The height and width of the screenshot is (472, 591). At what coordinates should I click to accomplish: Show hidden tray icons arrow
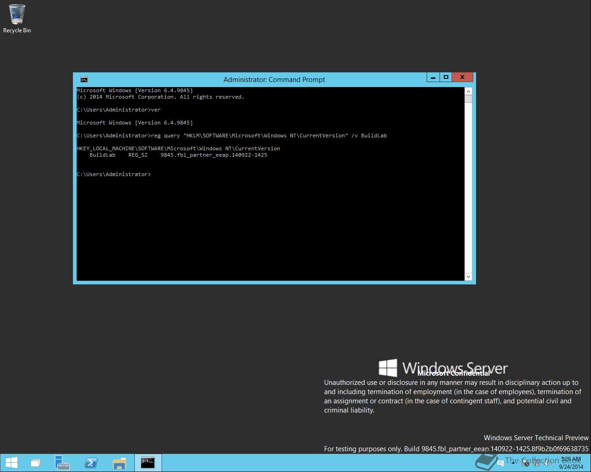513,463
